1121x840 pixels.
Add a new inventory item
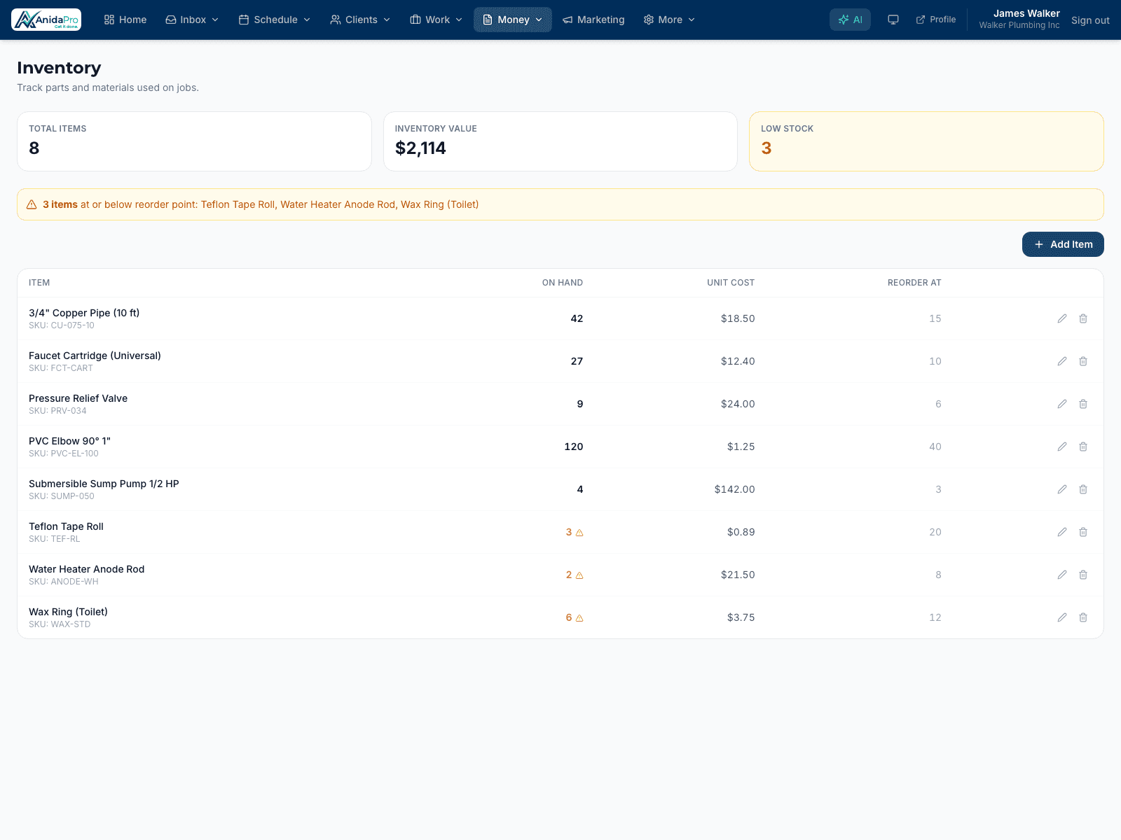[x=1063, y=244]
